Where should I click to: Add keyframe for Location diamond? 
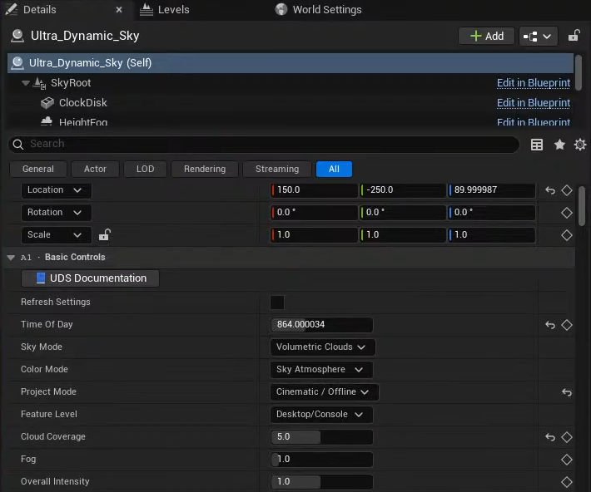[567, 190]
